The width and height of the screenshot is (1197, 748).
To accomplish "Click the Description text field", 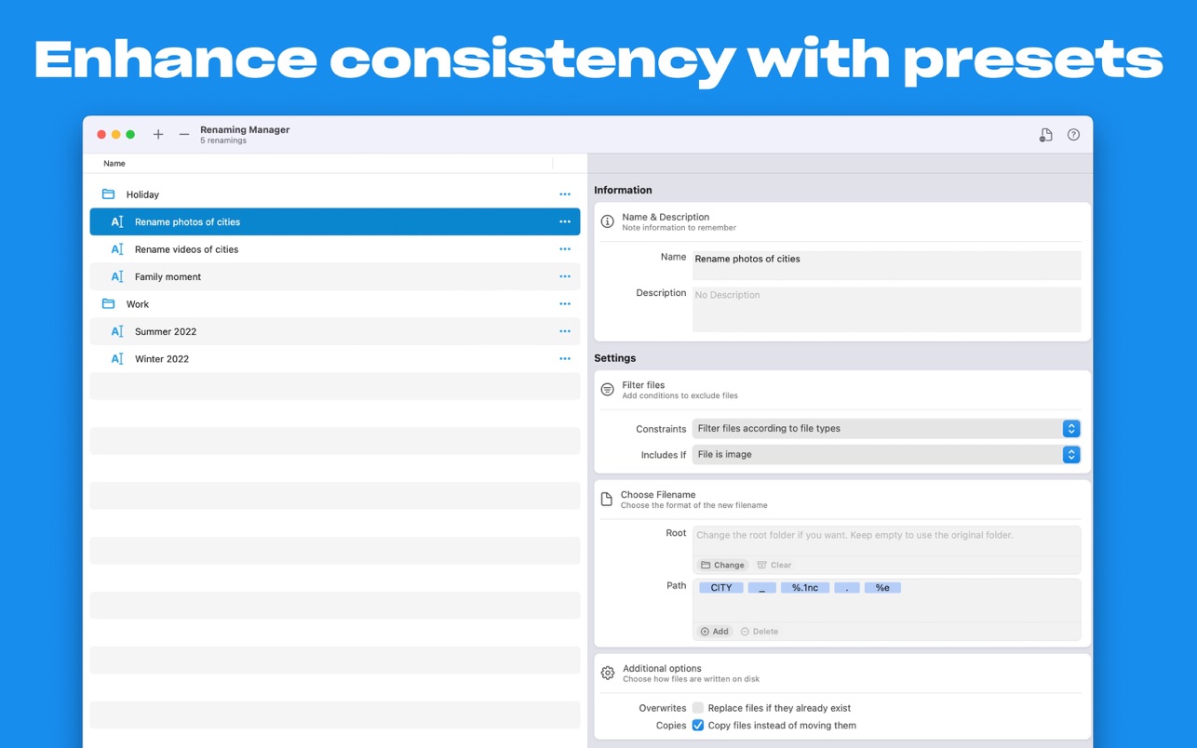I will [885, 309].
